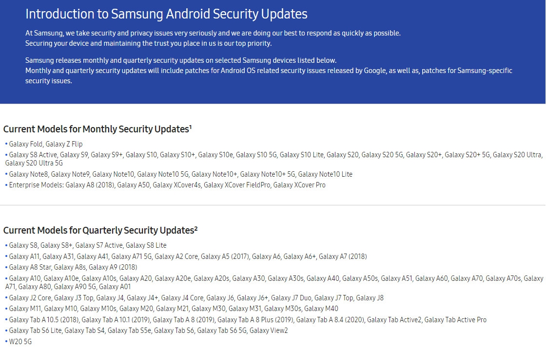546x348 pixels.
Task: Click "Galaxy XCover Pro" in enterprise models
Action: (x=299, y=185)
